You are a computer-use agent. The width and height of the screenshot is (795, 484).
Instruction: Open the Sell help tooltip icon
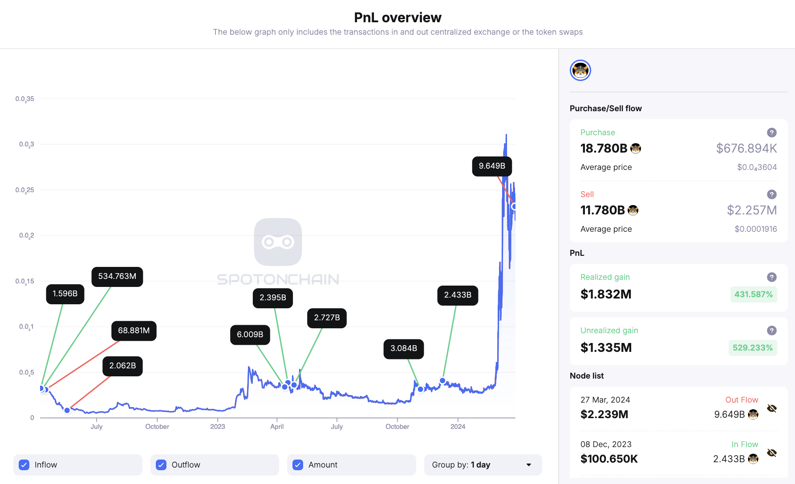pos(771,194)
